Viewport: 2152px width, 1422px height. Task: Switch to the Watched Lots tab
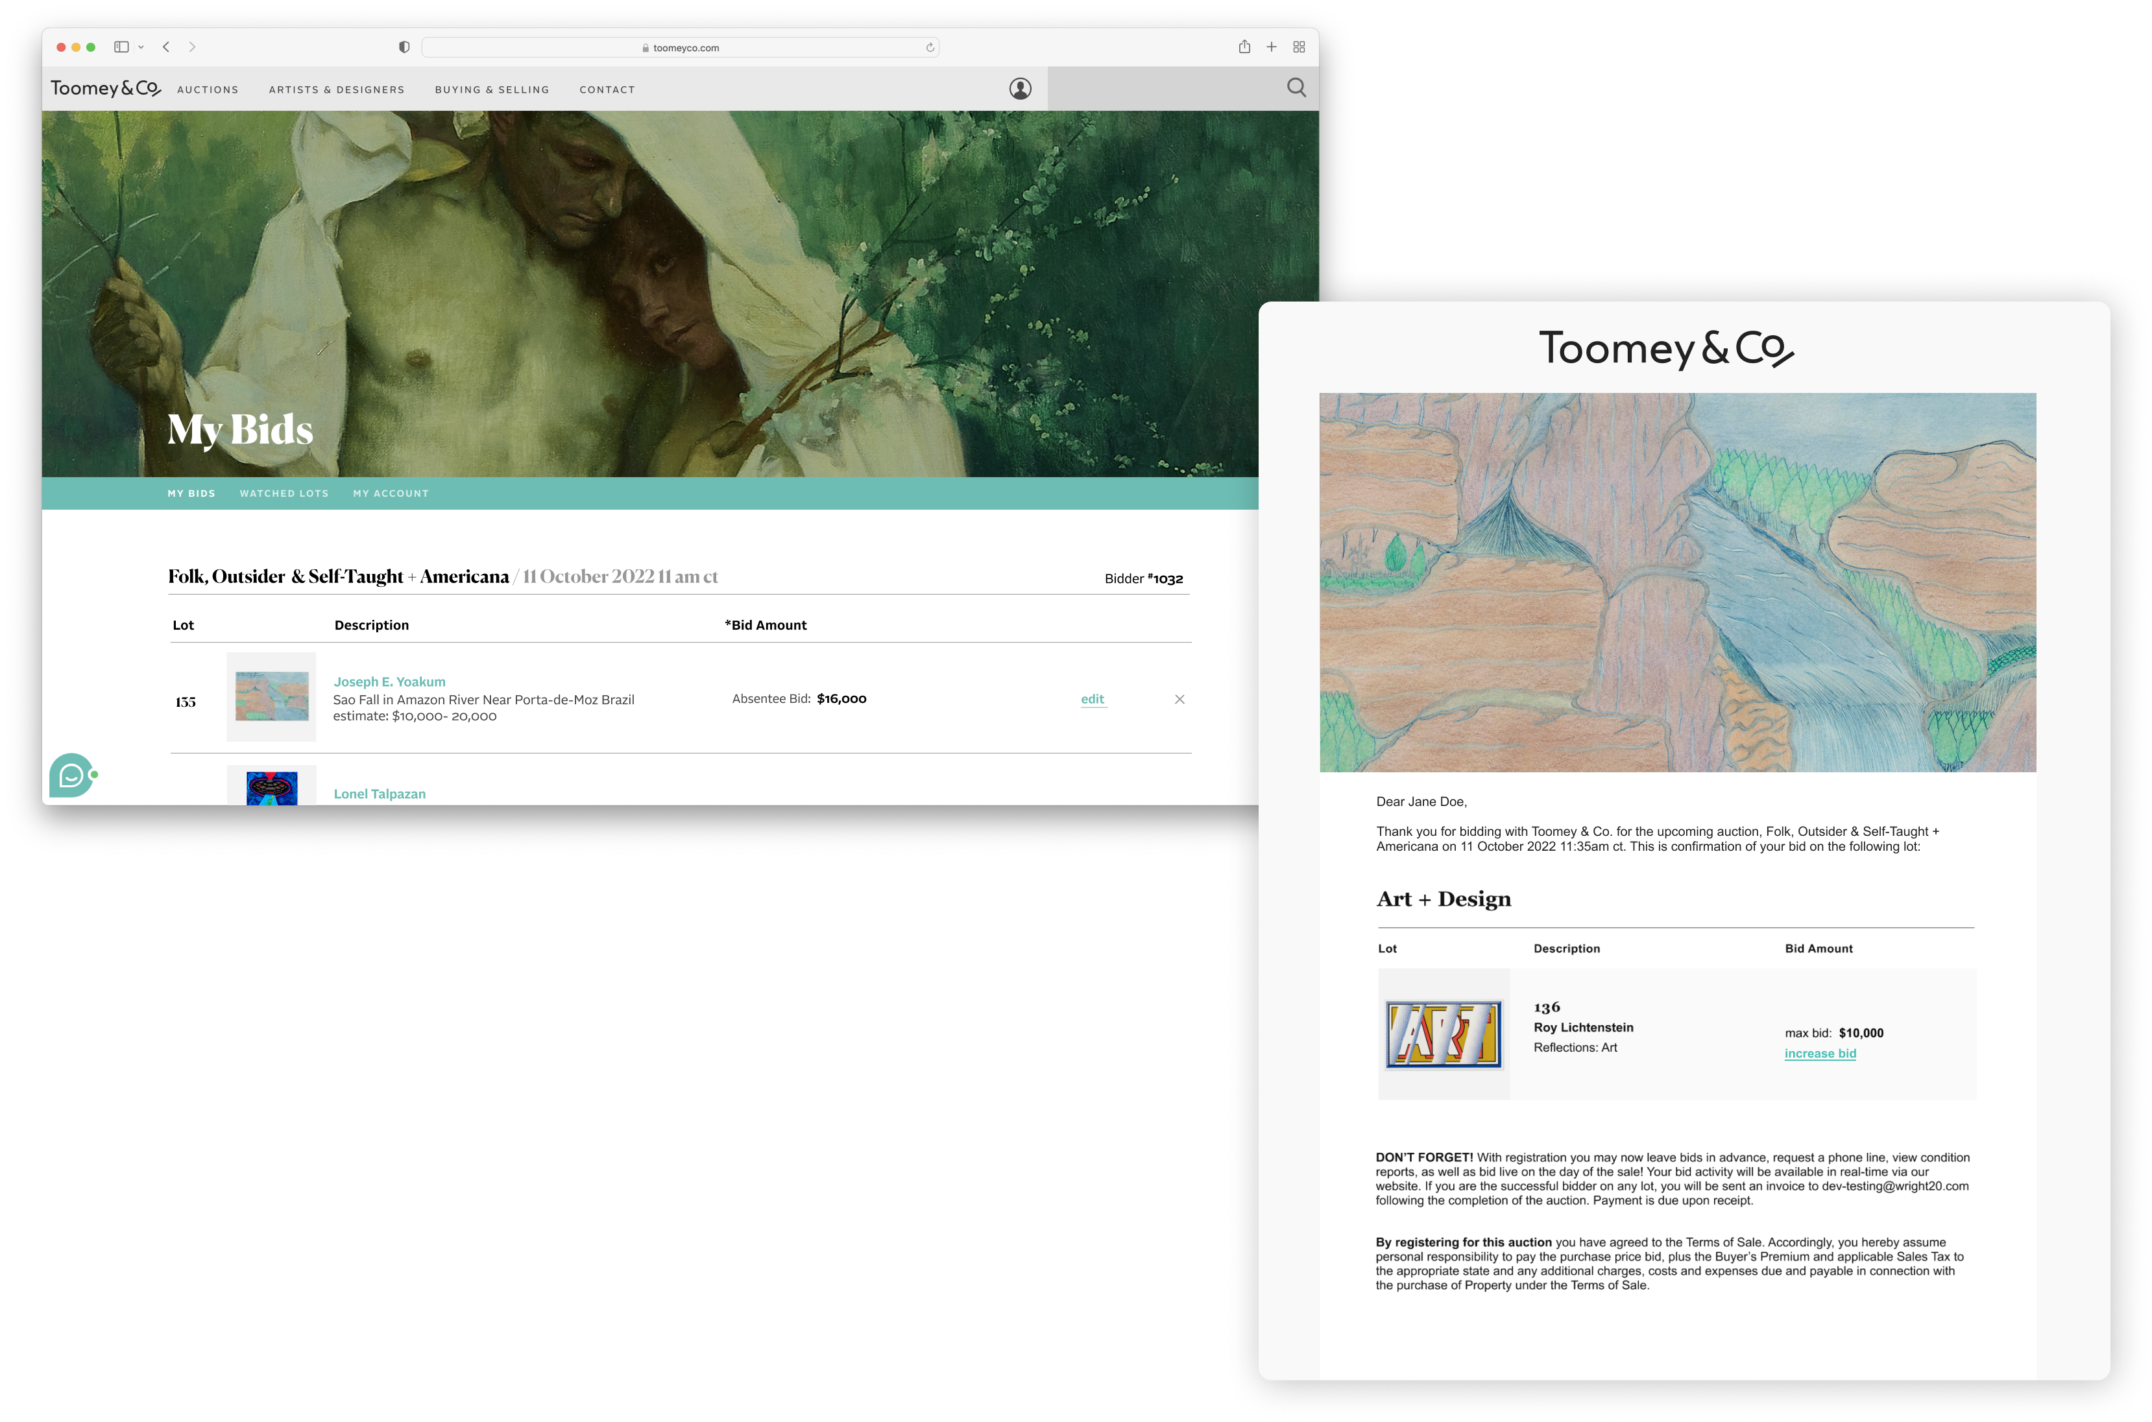[284, 493]
